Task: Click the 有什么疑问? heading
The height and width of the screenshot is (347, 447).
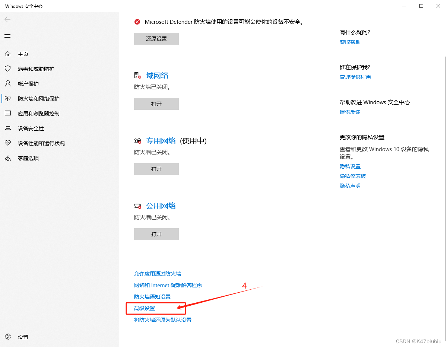Action: [x=355, y=32]
